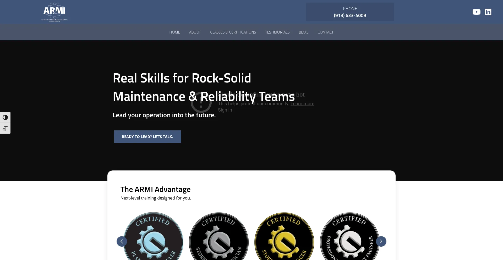Viewport: 503px width, 260px height.
Task: Open the CONTACT menu item
Action: [325, 32]
